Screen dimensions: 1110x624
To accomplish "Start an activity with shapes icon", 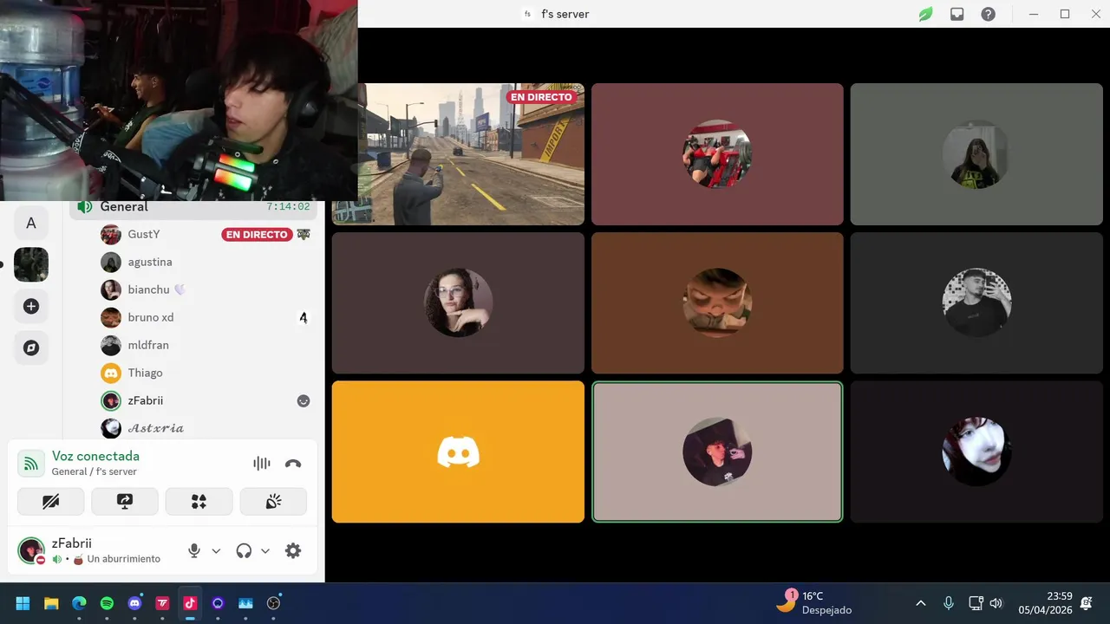I will (x=199, y=501).
